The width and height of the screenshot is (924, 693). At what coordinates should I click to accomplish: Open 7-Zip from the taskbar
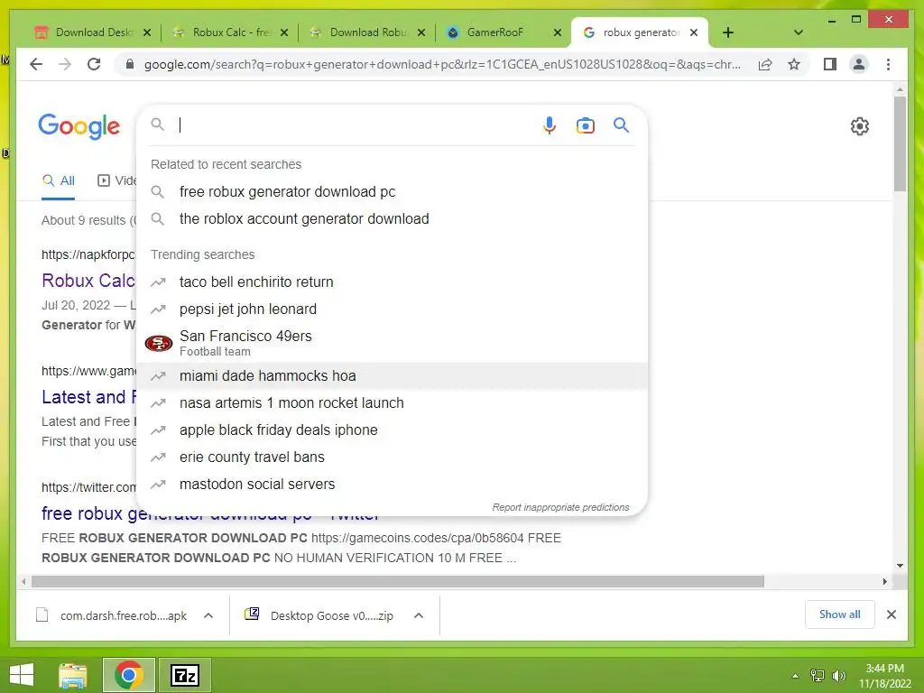click(x=185, y=675)
